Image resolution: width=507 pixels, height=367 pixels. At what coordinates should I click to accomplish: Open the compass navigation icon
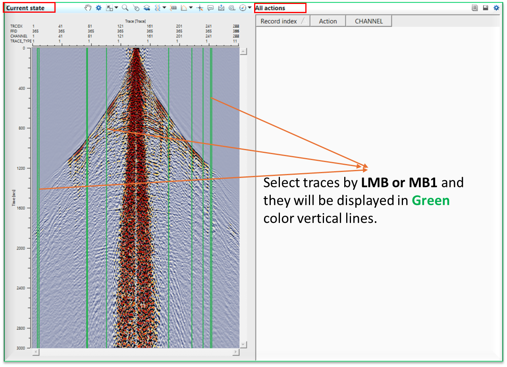coord(242,8)
